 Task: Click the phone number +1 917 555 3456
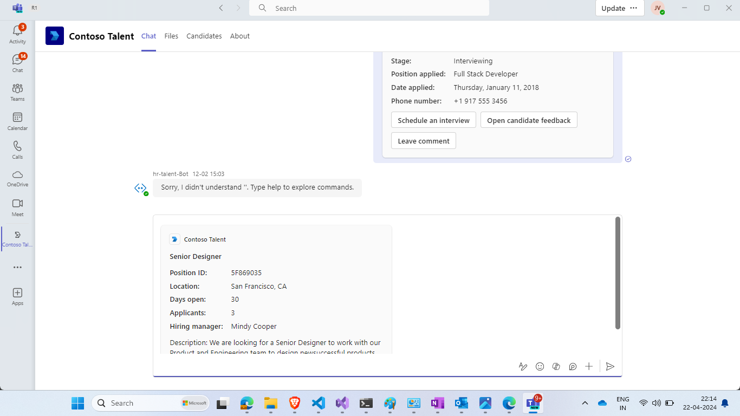click(481, 101)
